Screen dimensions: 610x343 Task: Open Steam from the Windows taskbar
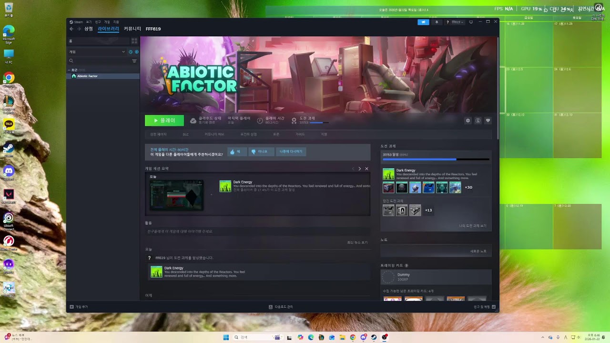pyautogui.click(x=374, y=337)
